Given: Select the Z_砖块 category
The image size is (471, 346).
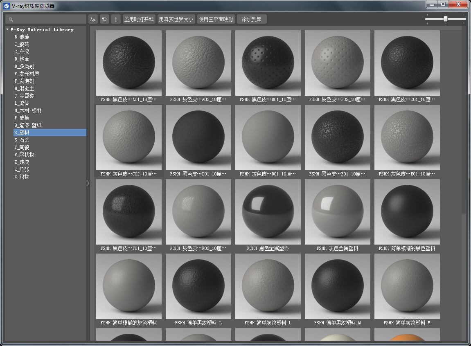Looking at the screenshot, I should (x=22, y=162).
